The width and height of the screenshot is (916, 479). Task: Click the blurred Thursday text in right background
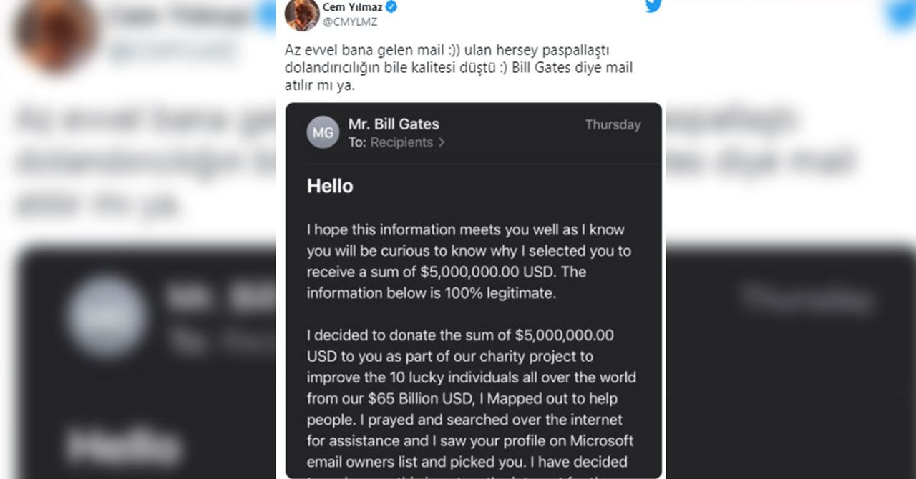[x=807, y=297]
